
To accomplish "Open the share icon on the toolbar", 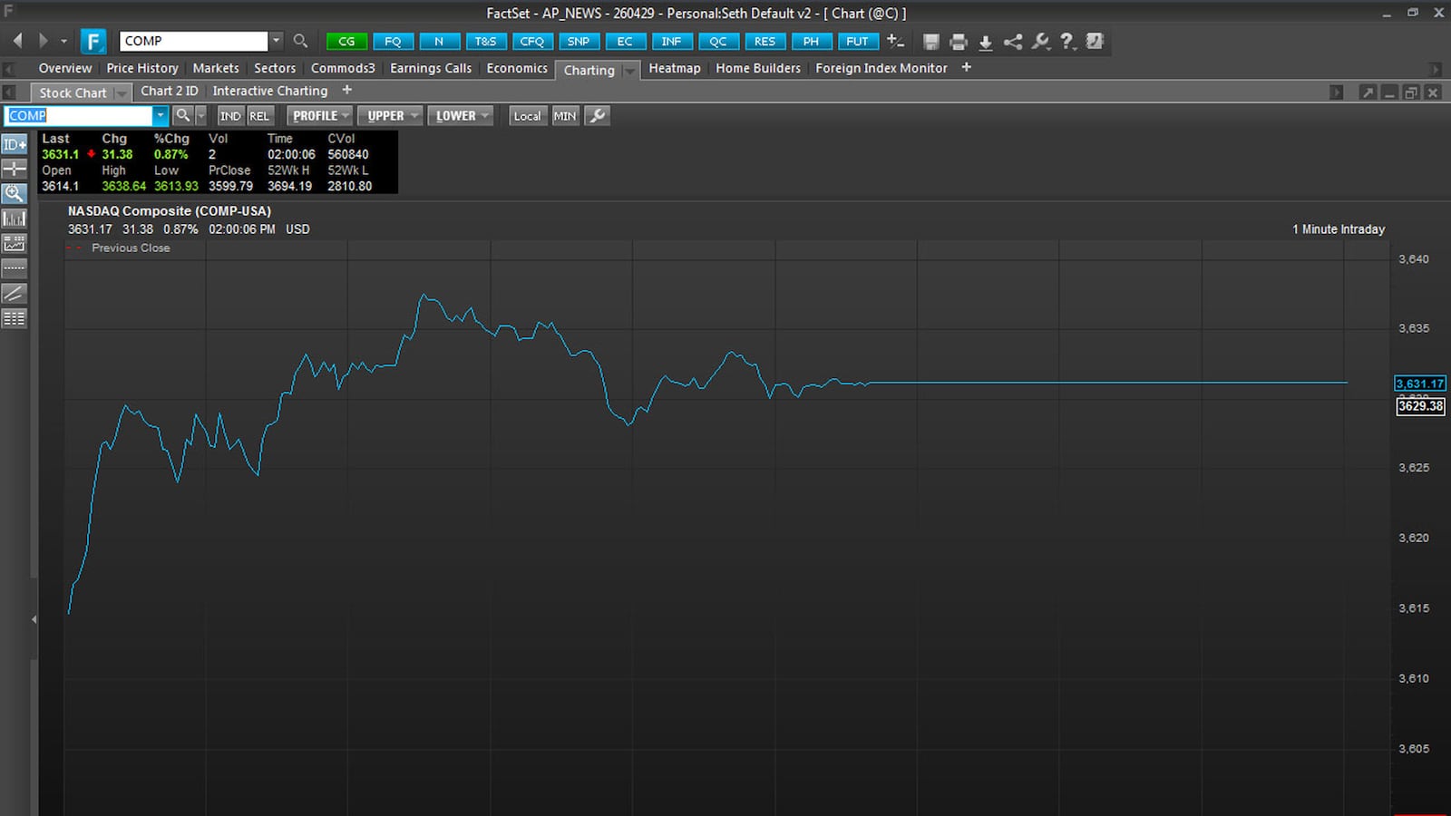I will 1011,42.
